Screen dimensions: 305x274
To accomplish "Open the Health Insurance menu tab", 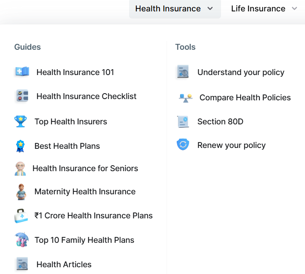I will click(175, 9).
